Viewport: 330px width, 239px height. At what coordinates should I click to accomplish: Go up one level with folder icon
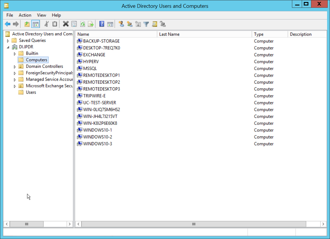27,24
